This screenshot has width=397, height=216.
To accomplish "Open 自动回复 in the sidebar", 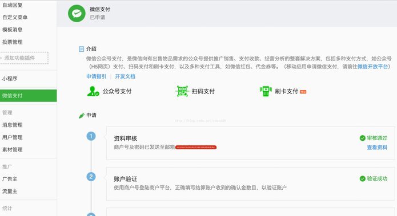I will (13, 5).
